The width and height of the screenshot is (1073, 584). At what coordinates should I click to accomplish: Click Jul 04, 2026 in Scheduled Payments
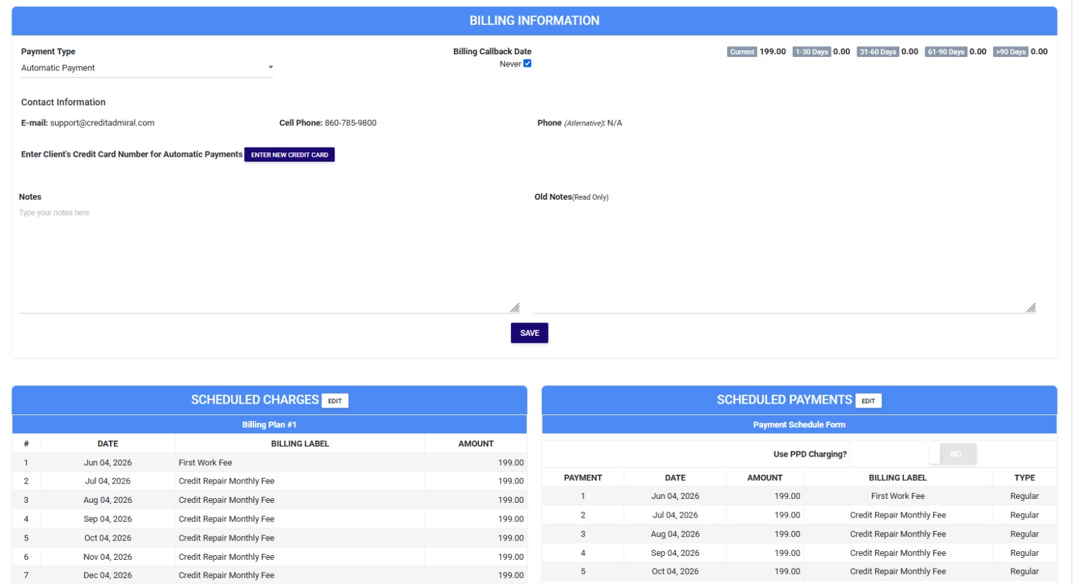click(x=675, y=515)
